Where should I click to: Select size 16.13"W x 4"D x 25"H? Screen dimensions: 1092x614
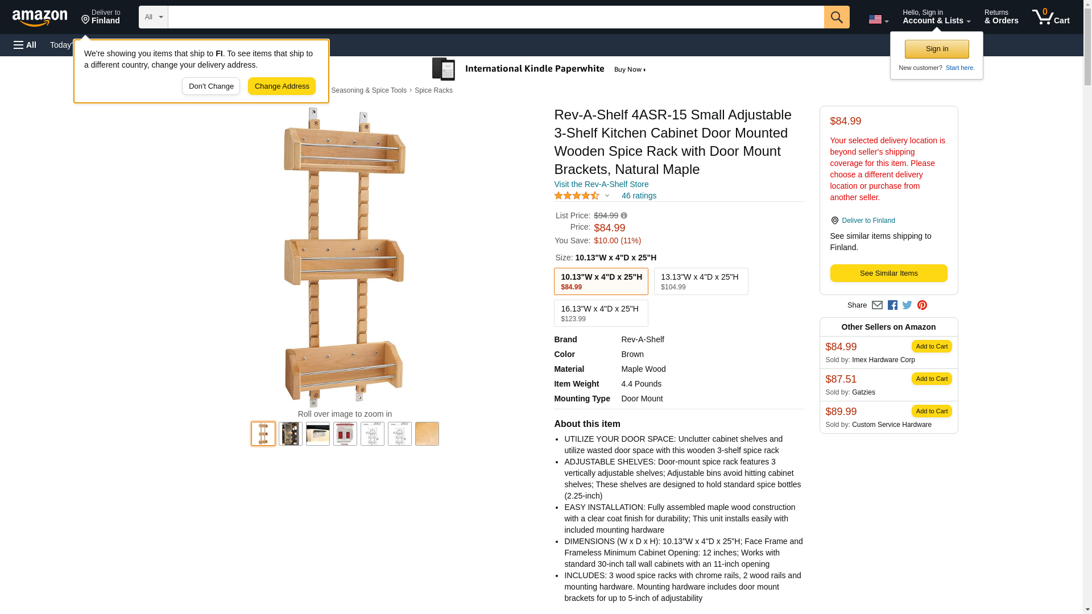[601, 313]
